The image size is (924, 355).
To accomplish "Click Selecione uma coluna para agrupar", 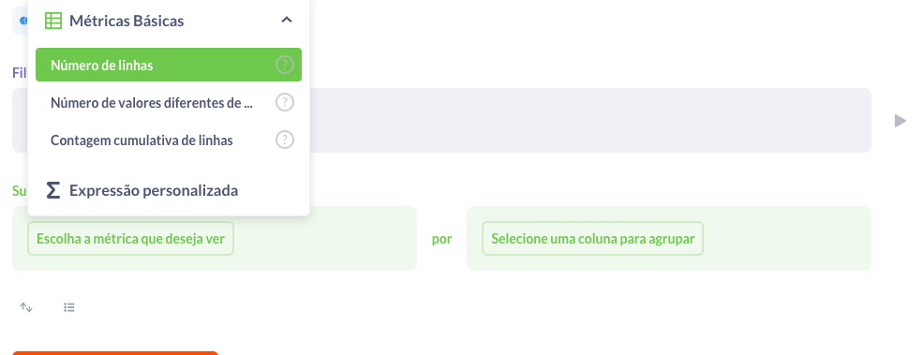I will point(593,239).
